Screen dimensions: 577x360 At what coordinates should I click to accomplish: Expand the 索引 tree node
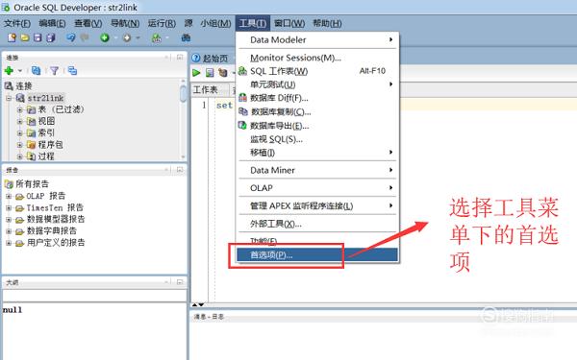(20, 133)
